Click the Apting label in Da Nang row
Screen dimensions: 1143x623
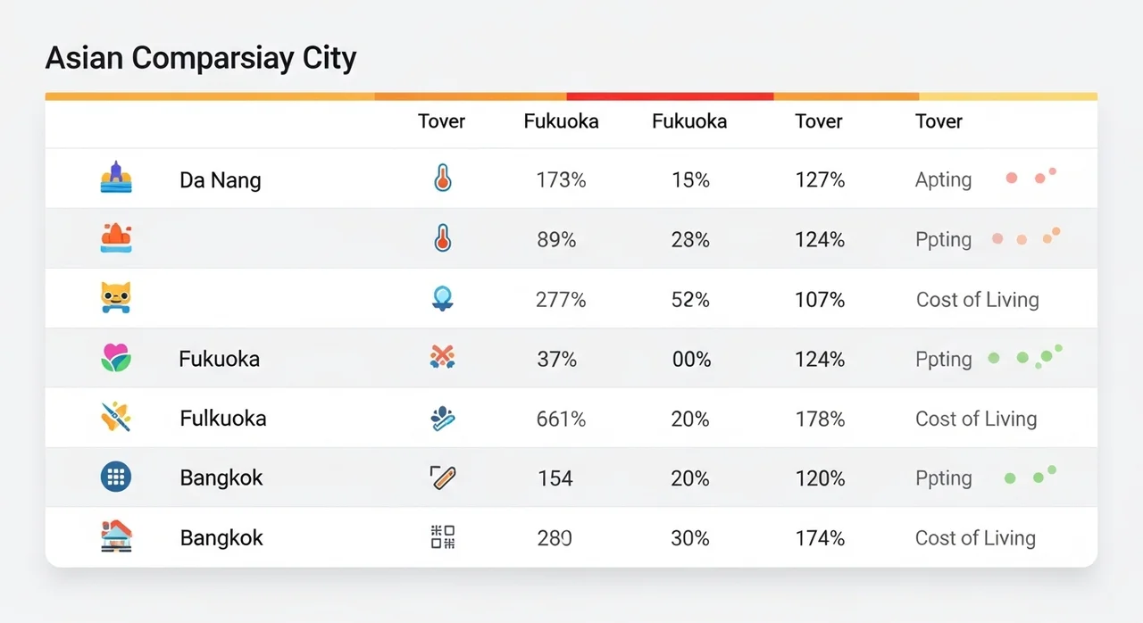click(943, 179)
